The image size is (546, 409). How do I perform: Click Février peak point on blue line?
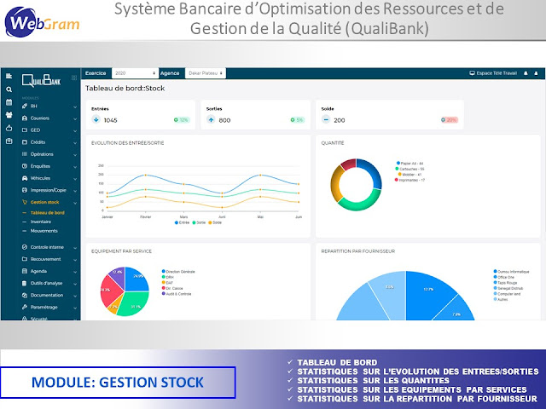click(146, 175)
